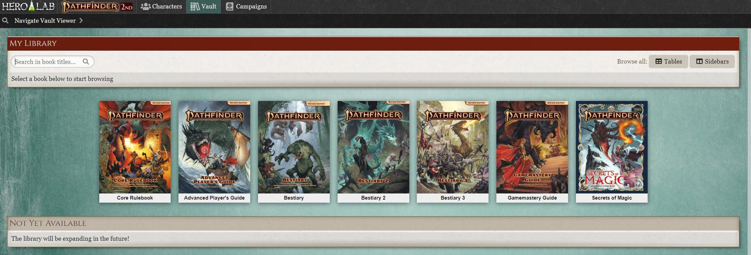Open the Core Rulebook cover
The height and width of the screenshot is (255, 751).
pos(135,147)
